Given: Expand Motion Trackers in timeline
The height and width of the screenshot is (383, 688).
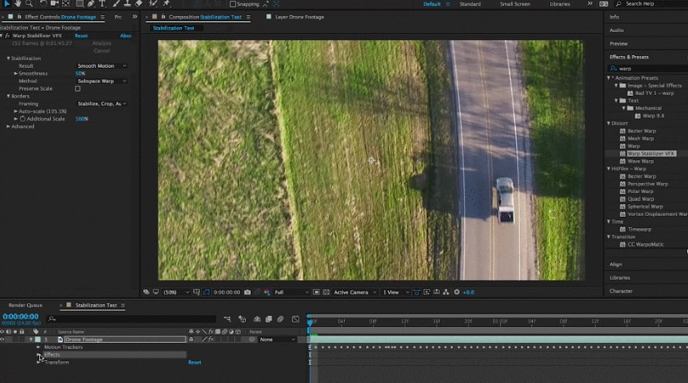Looking at the screenshot, I should point(39,347).
